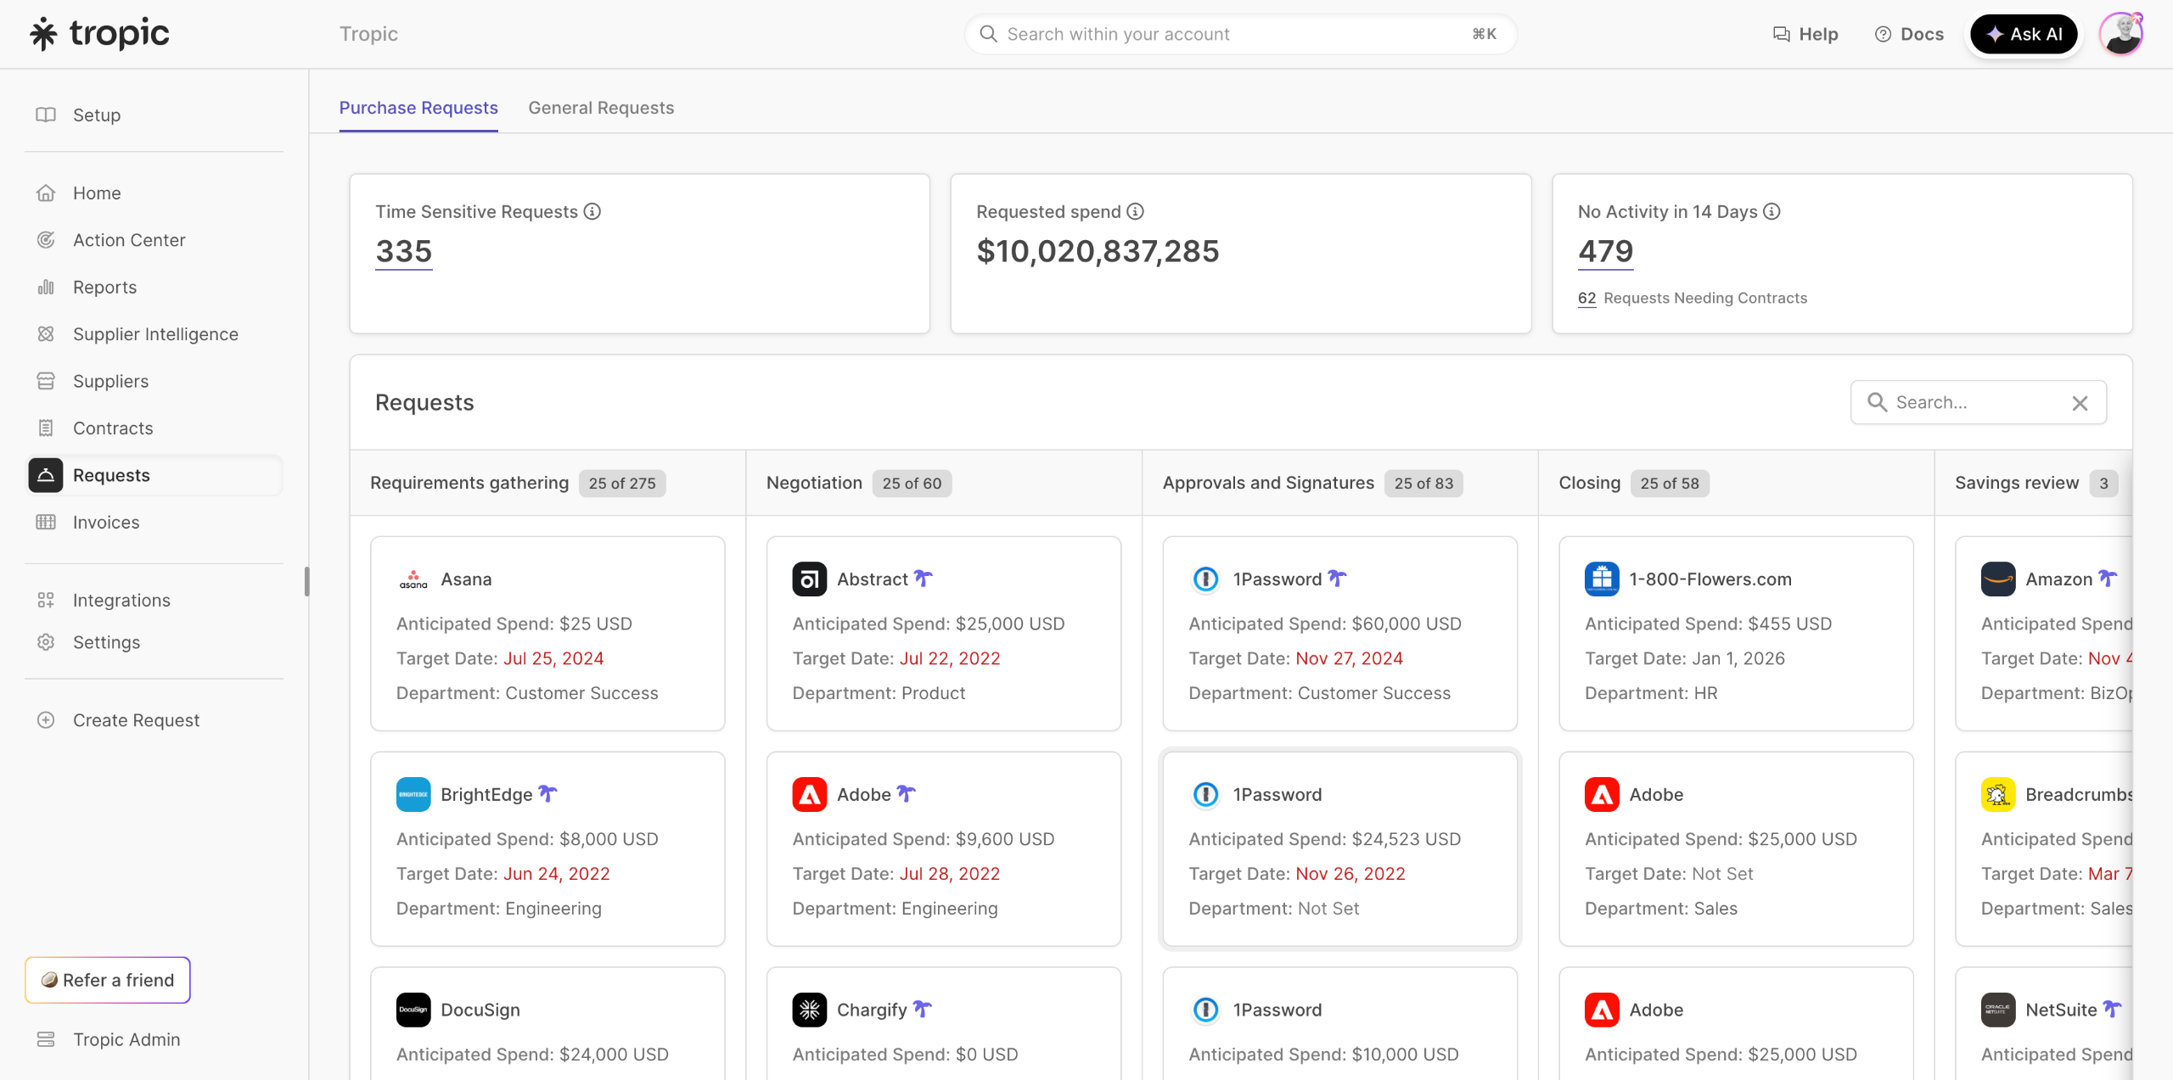Open Contracts in the sidebar menu
The width and height of the screenshot is (2173, 1080).
(x=113, y=428)
